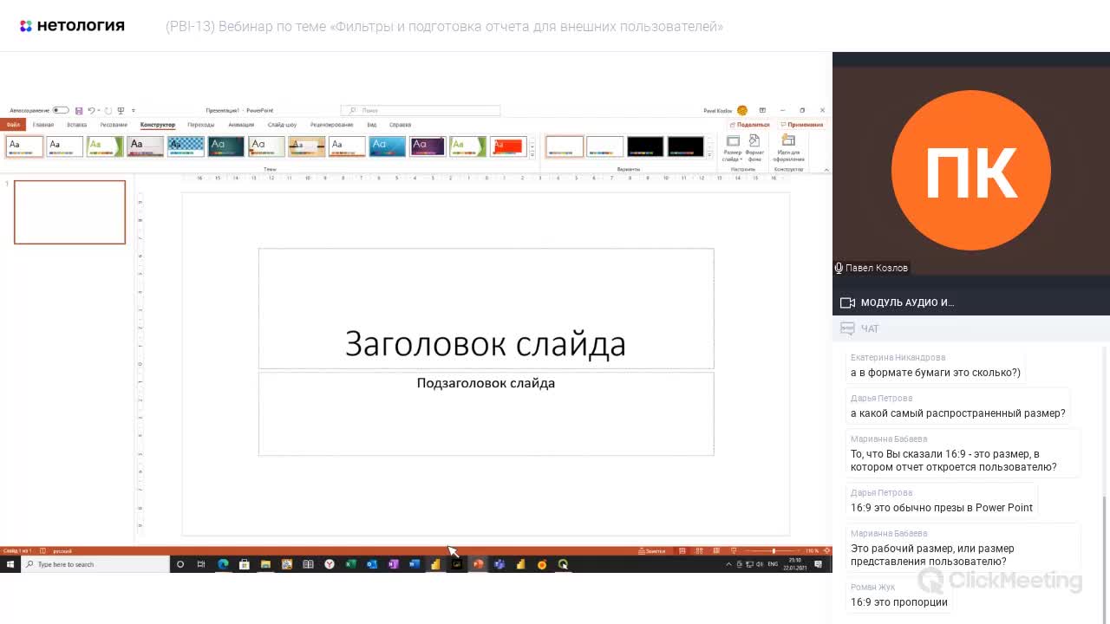Open the Размер слайда dropdown
Screen dimensions: 1110x624
[x=733, y=148]
